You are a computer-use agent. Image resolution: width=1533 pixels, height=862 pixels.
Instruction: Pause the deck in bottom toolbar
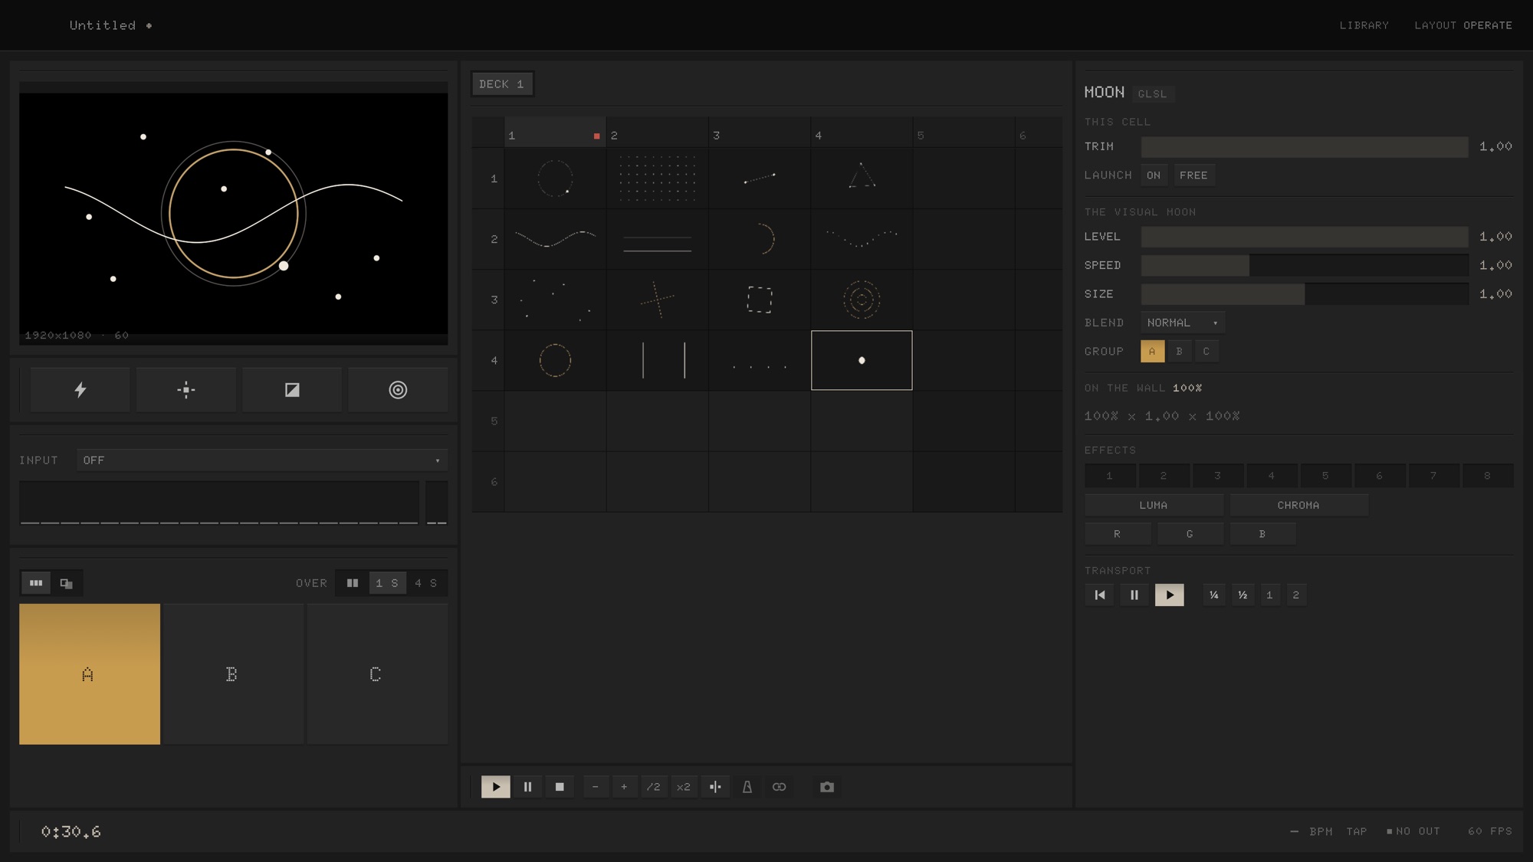pyautogui.click(x=527, y=787)
